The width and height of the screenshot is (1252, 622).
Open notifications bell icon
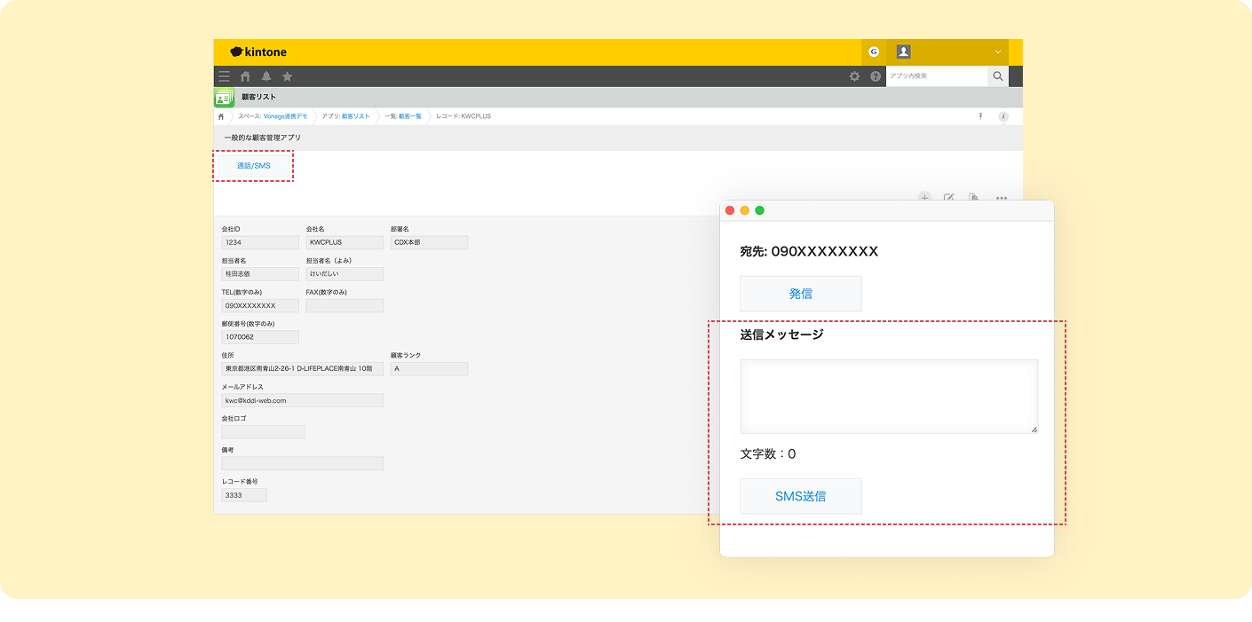point(266,76)
